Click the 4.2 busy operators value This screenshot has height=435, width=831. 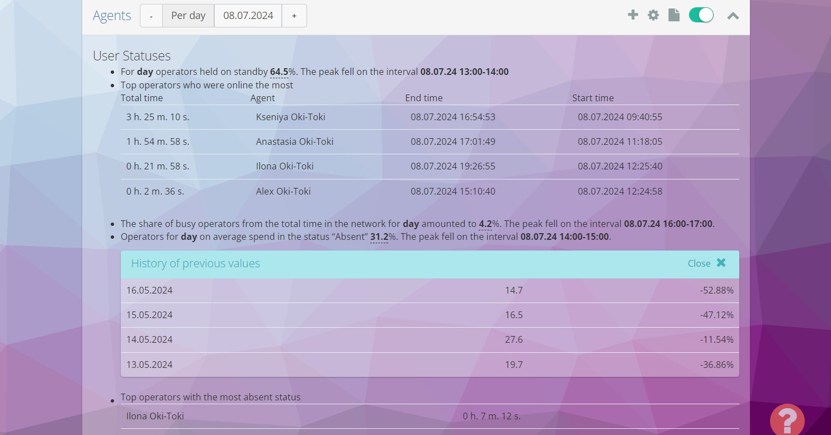[x=485, y=224]
